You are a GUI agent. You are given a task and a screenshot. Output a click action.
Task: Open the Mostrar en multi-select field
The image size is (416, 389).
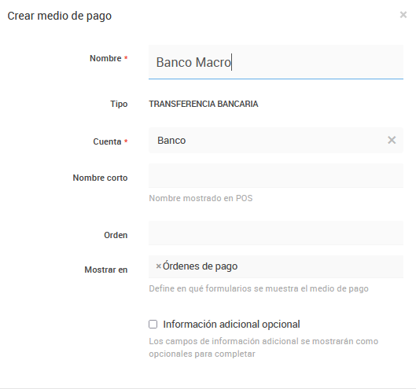276,266
